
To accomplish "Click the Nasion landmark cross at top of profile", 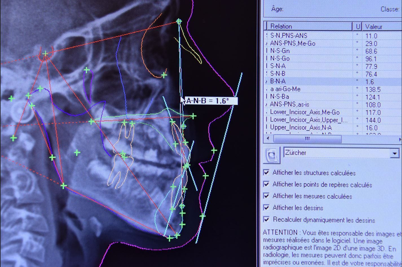I will (179, 21).
